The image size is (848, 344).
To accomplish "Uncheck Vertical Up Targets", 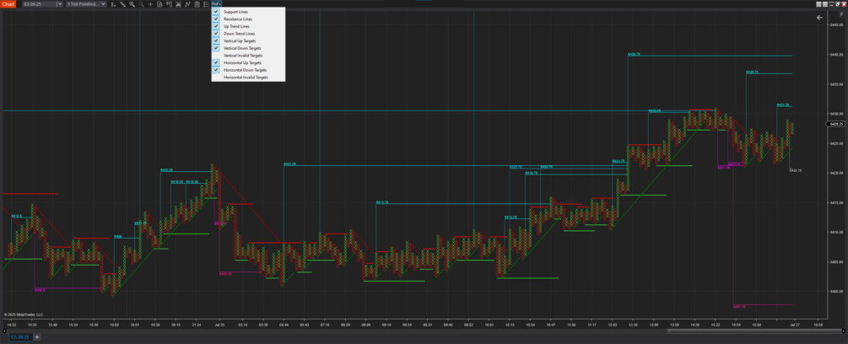I will pos(248,40).
